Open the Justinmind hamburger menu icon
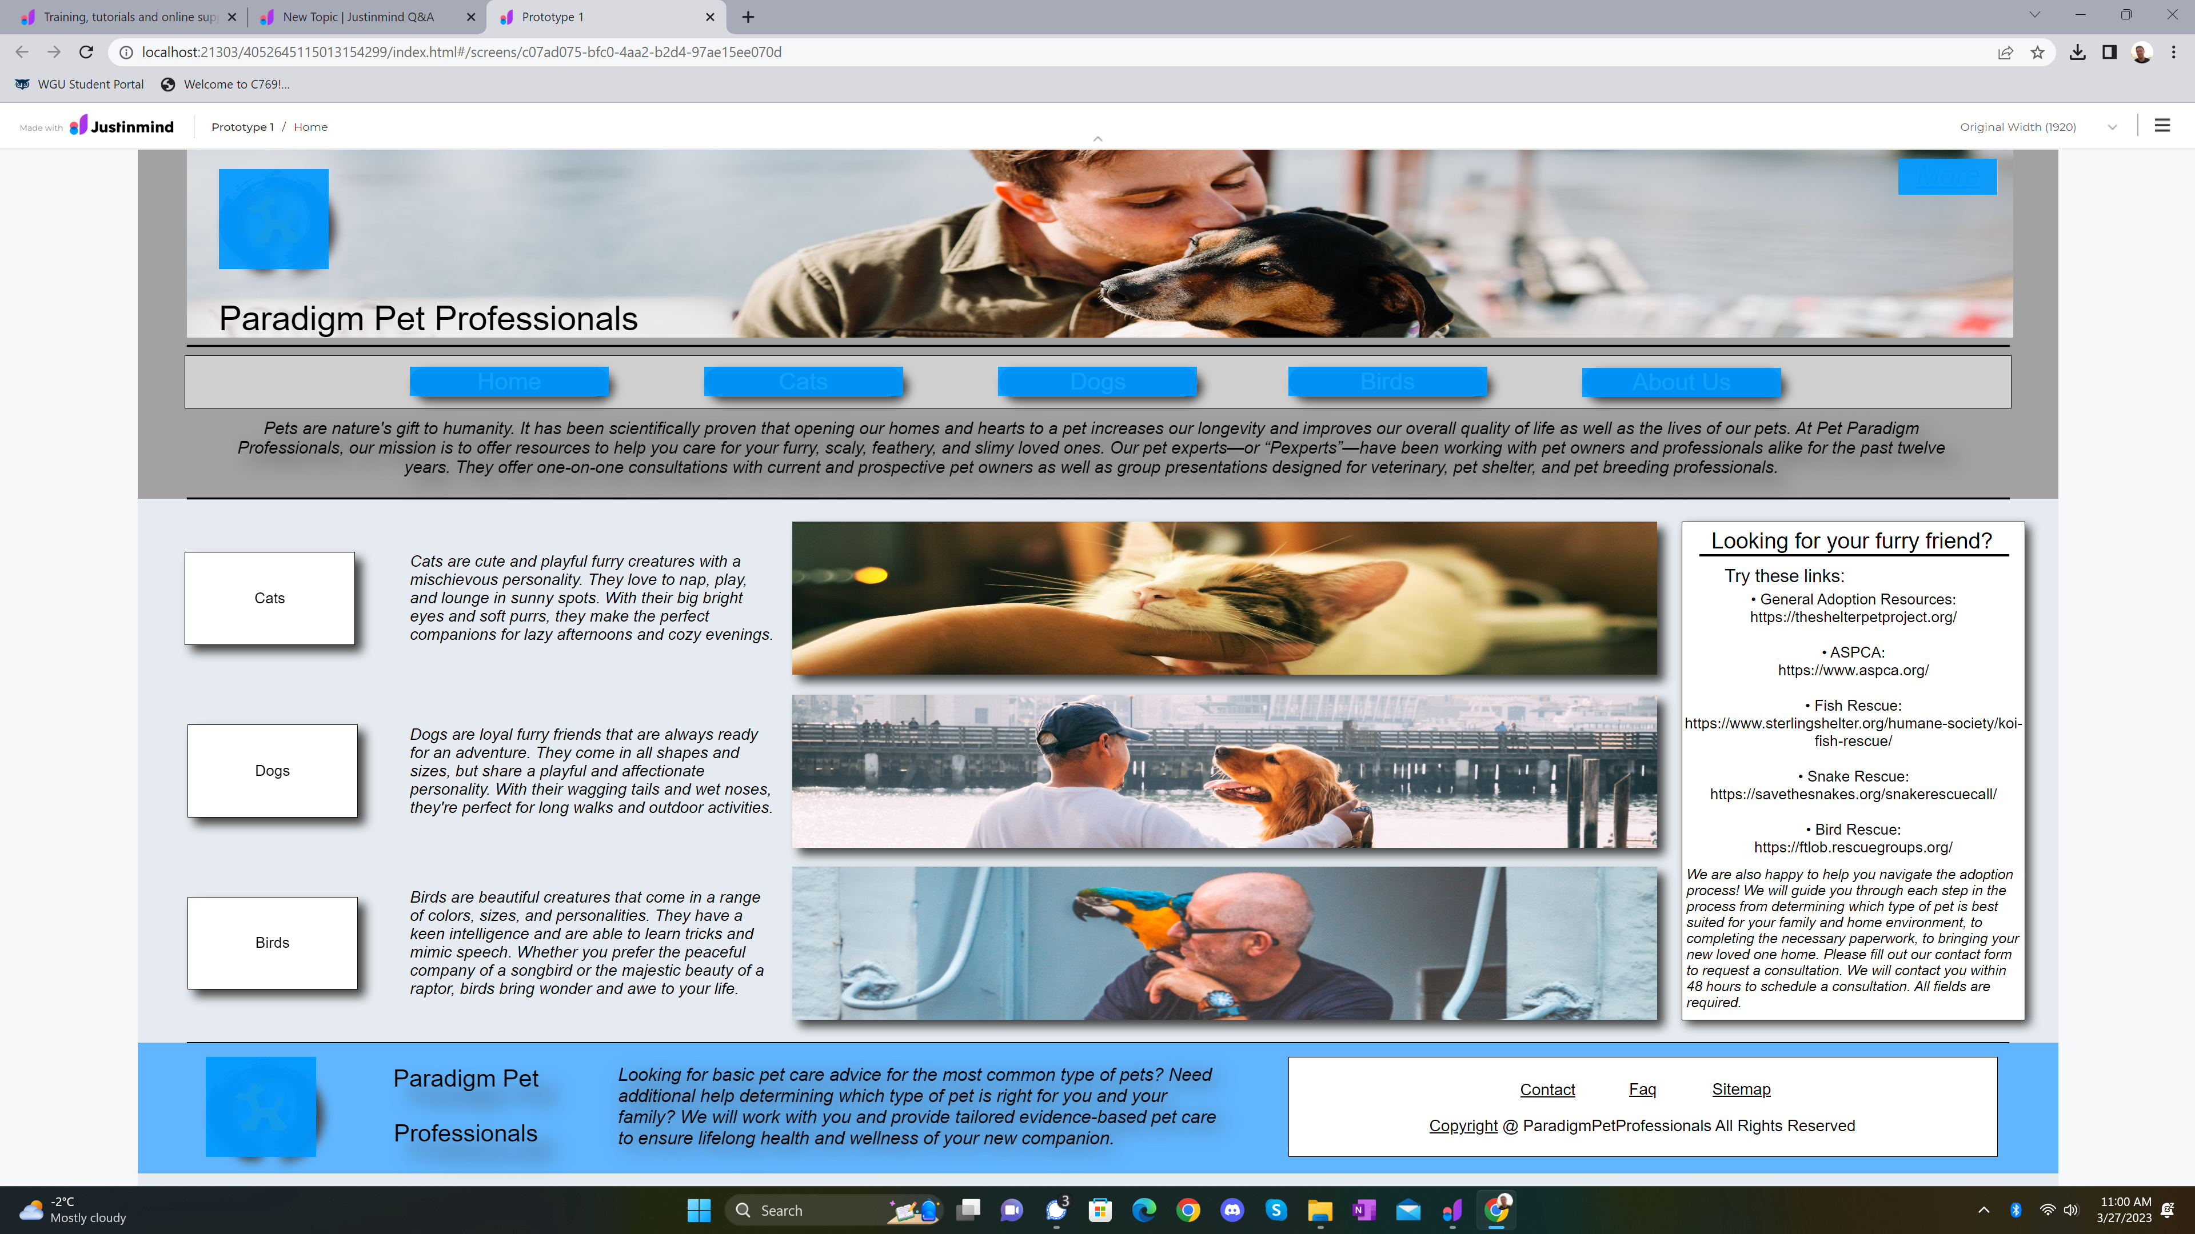The image size is (2195, 1234). pos(2162,126)
